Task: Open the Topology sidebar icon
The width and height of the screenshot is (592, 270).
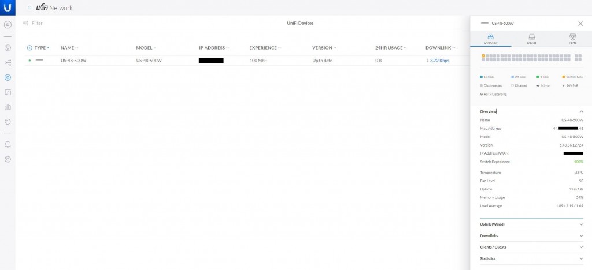Action: point(8,62)
